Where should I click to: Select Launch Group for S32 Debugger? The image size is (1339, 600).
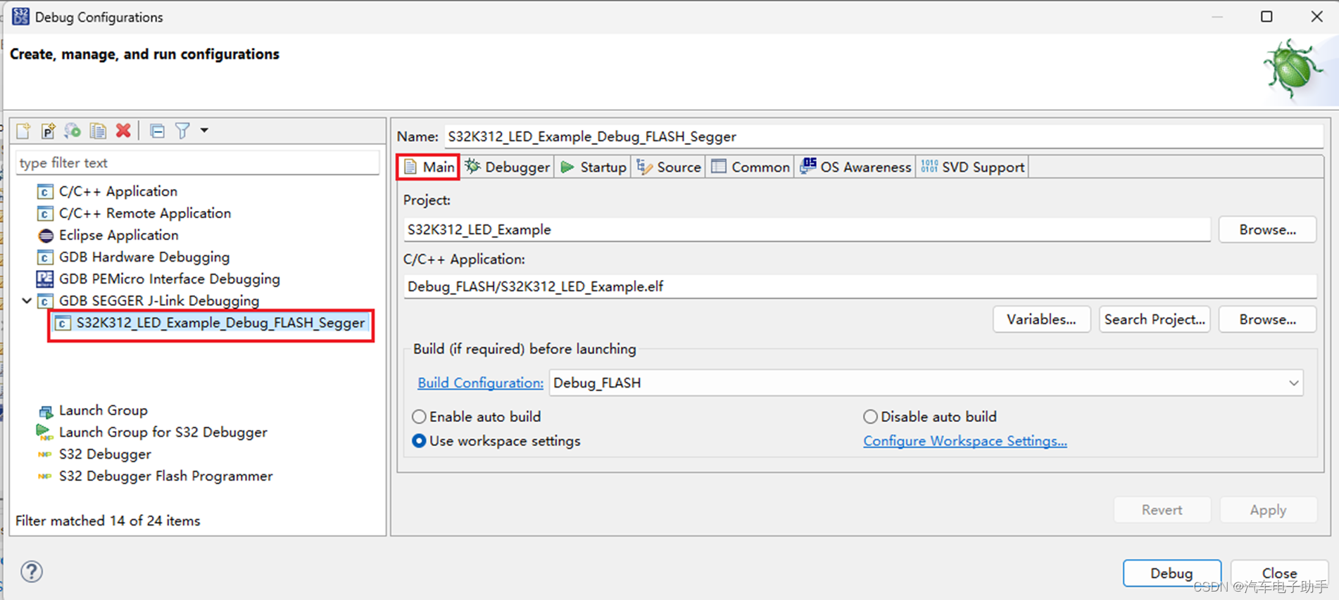[x=163, y=432]
